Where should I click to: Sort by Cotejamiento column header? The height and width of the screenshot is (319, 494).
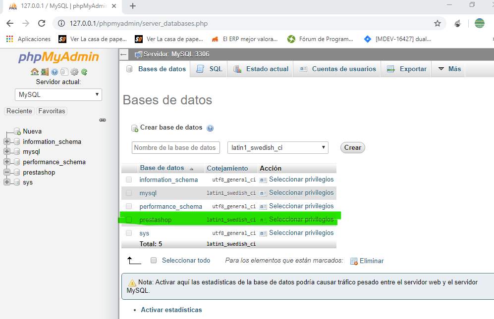227,168
